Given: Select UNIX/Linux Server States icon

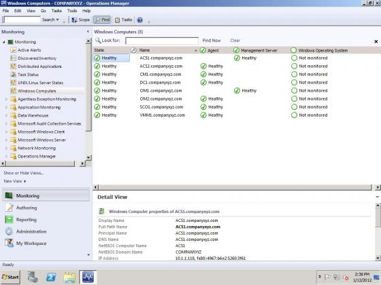Looking at the screenshot, I should click(x=13, y=83).
